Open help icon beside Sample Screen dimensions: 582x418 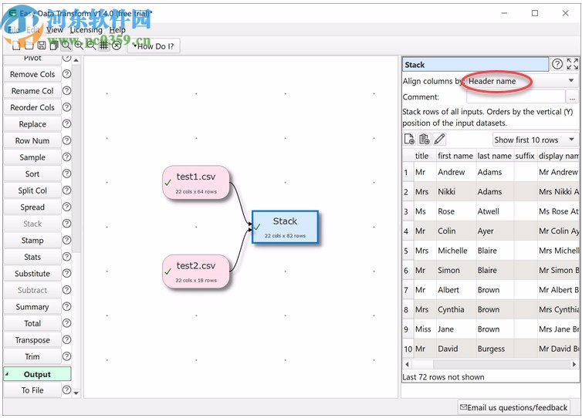(66, 157)
